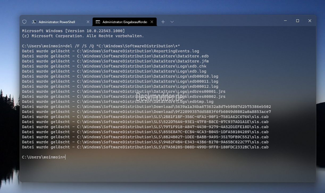Click the PowerShell tab icon
Screen dimensions: 325x193
34,22
